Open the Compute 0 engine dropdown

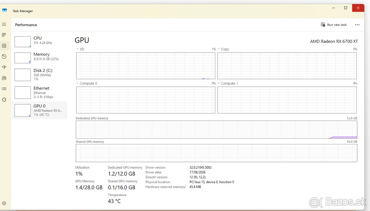[x=86, y=83]
